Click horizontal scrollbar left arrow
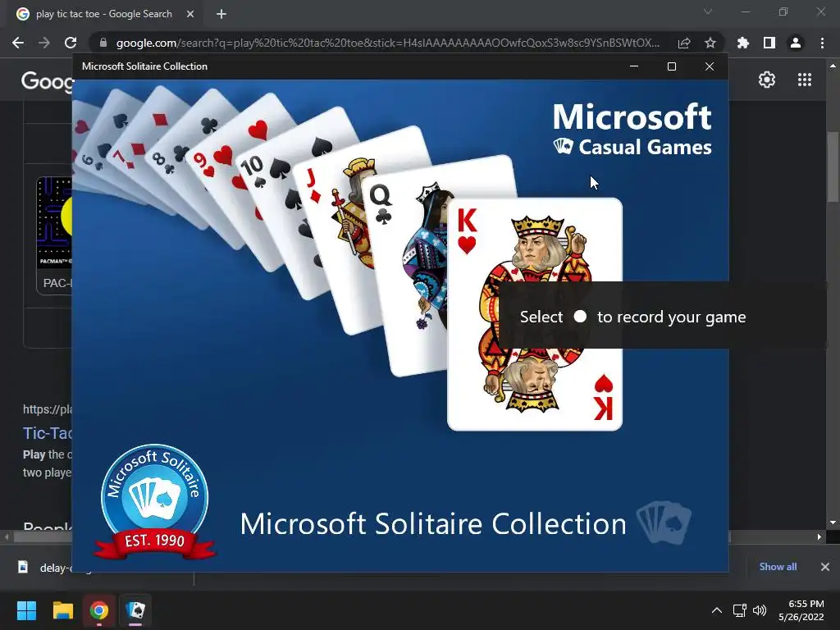Image resolution: width=840 pixels, height=630 pixels. coord(7,536)
